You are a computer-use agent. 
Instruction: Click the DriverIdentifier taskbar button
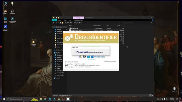pyautogui.click(x=68, y=99)
